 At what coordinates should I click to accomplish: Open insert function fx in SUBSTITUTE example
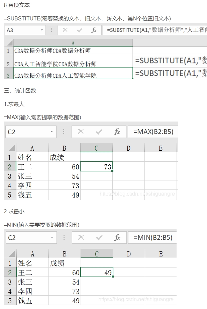click(94, 30)
